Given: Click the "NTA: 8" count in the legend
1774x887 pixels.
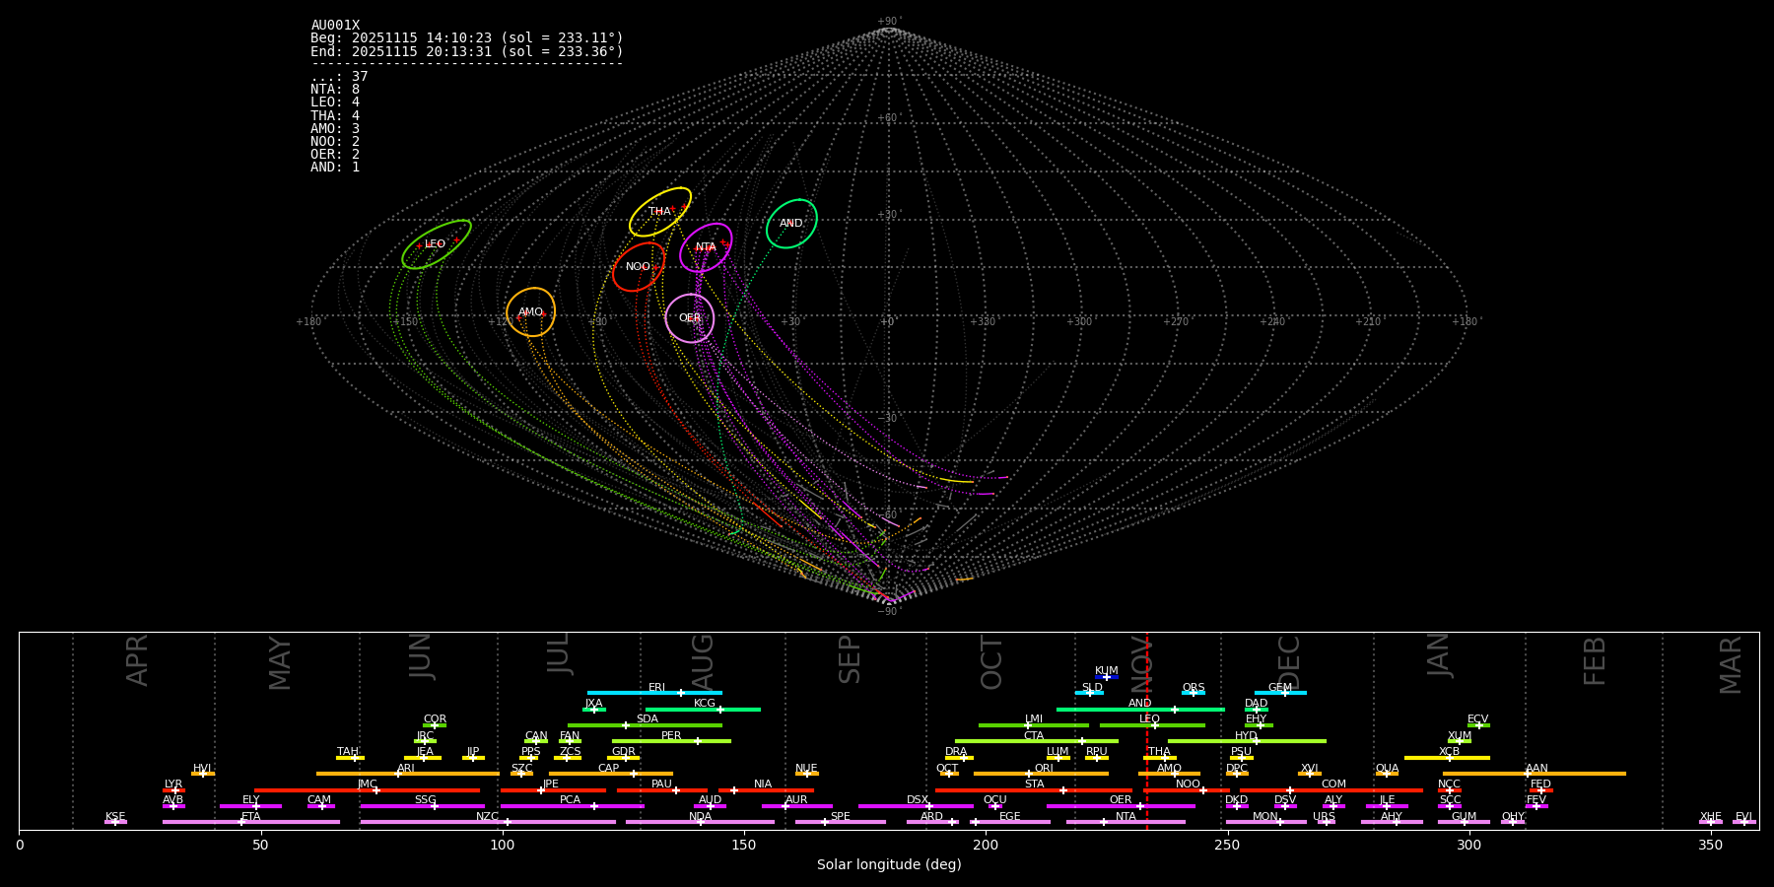Looking at the screenshot, I should 335,90.
